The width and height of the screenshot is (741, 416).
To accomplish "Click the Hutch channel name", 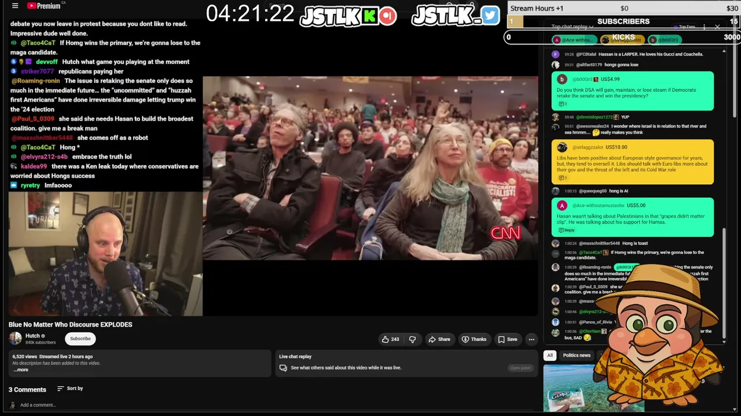I will pos(32,336).
